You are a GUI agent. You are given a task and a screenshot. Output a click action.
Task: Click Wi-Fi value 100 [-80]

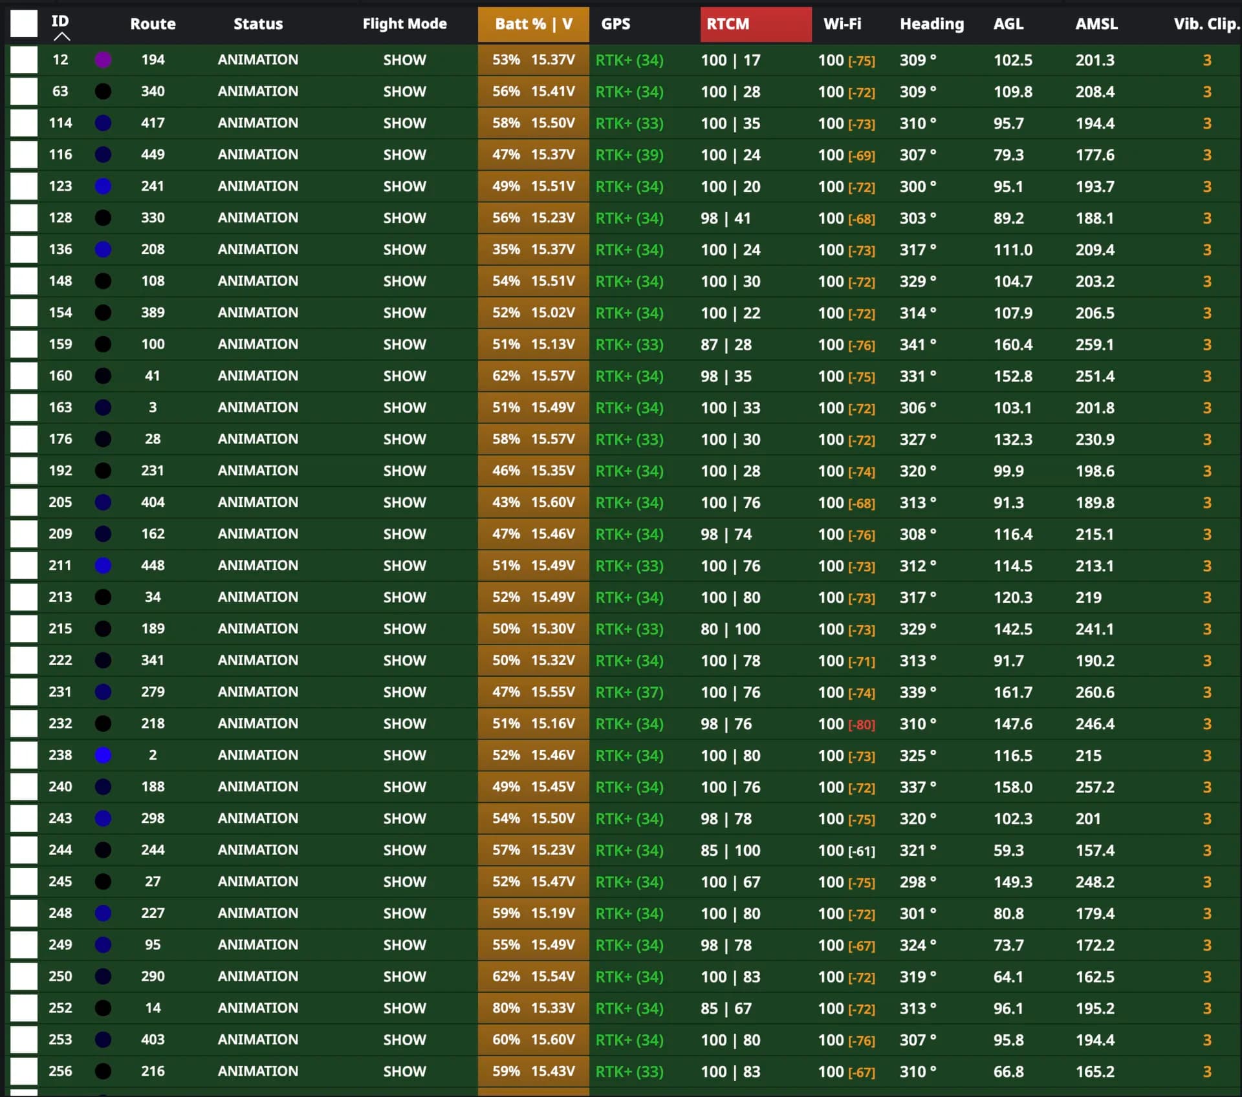(x=846, y=724)
